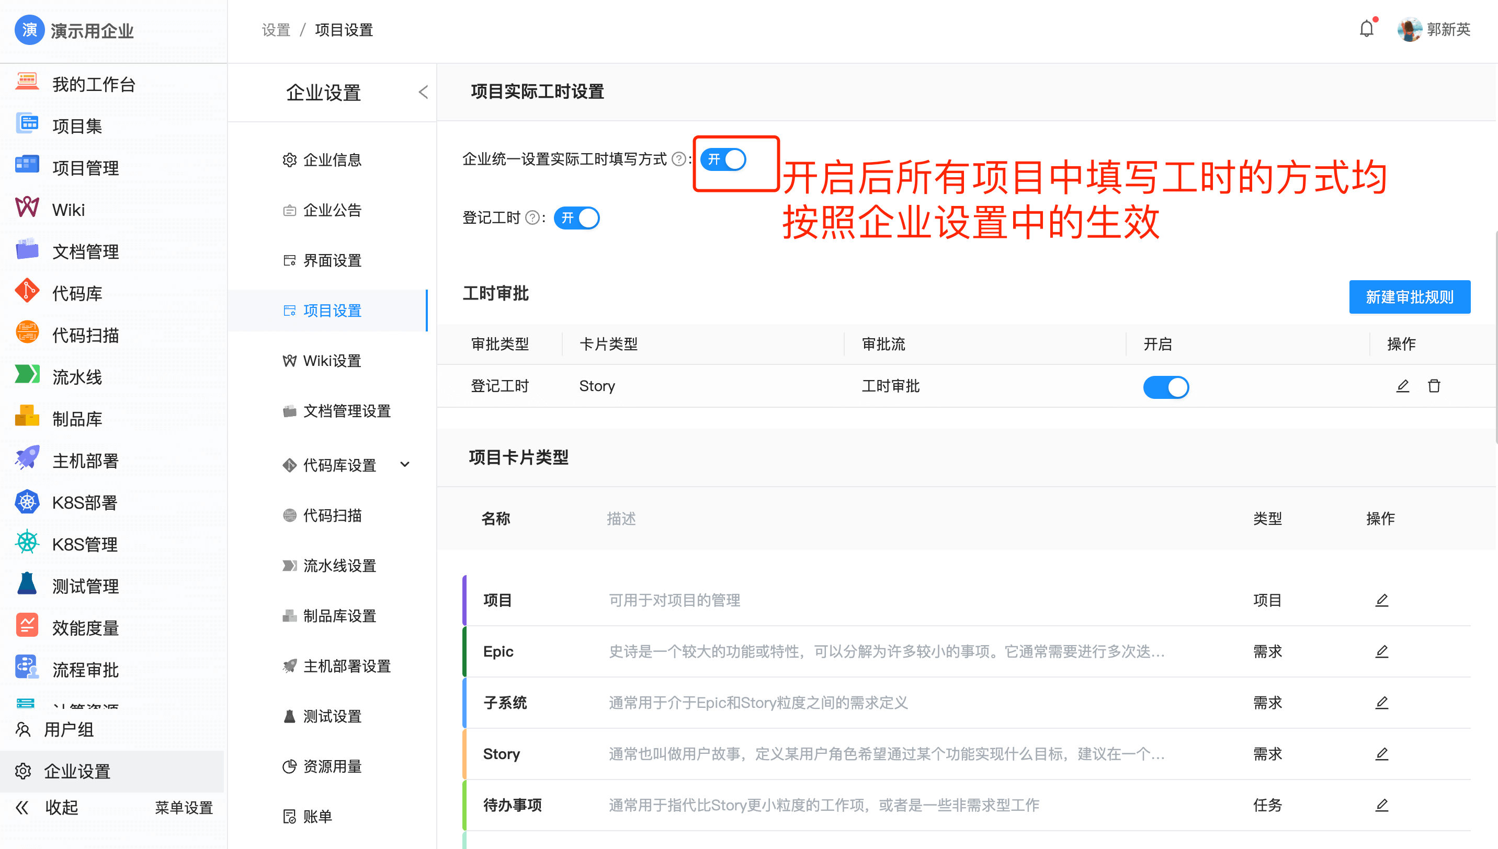Open 代码库 from the left sidebar
The width and height of the screenshot is (1498, 849).
click(x=76, y=293)
